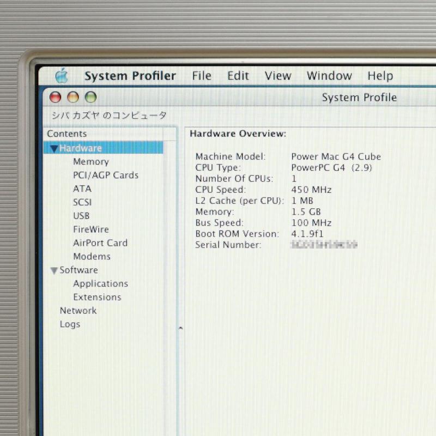Open the Apple menu
436x436 pixels.
click(62, 76)
